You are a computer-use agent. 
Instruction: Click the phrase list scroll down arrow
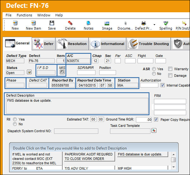tap(174, 167)
